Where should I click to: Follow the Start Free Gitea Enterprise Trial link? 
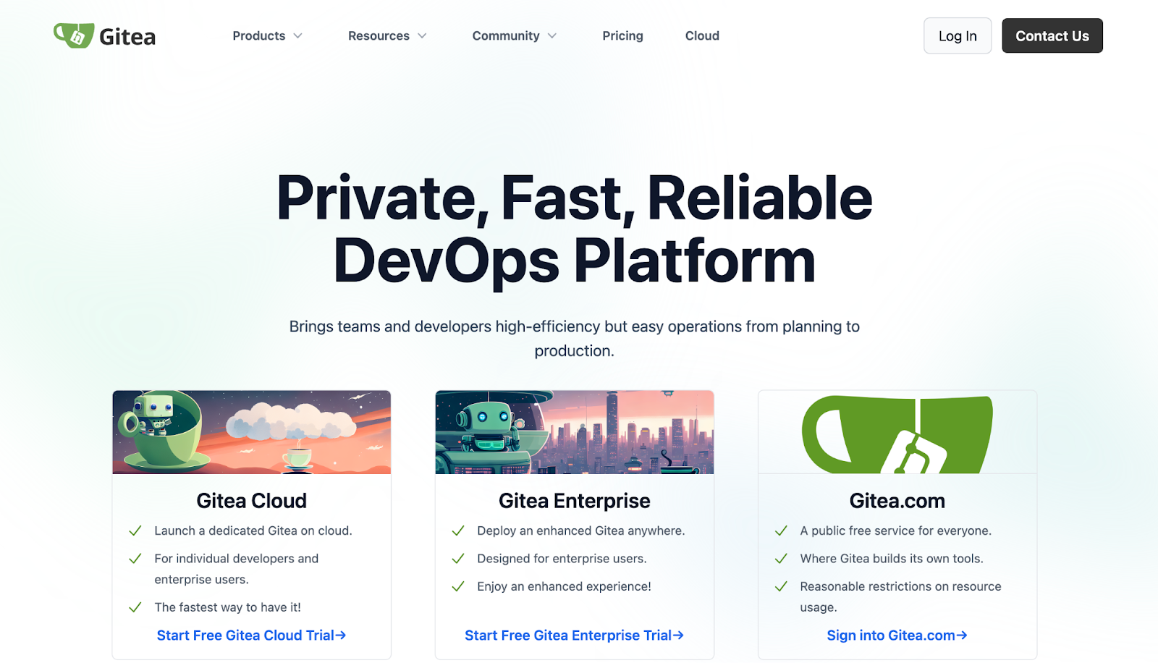(573, 635)
